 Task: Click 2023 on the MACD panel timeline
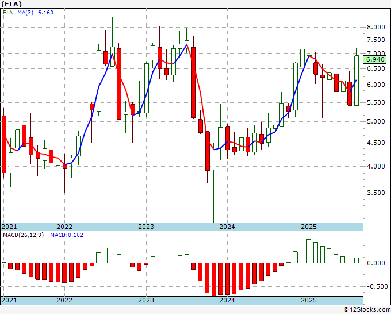pyautogui.click(x=146, y=300)
